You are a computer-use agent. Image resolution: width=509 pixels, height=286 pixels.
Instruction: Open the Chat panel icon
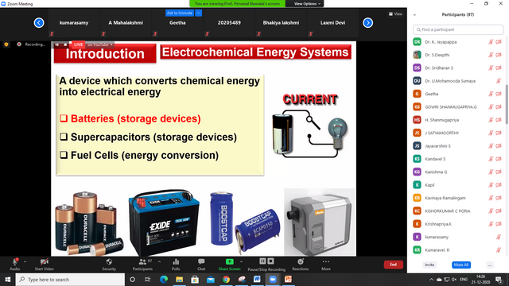(201, 261)
